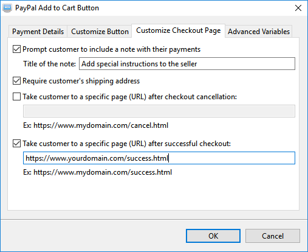The image size is (308, 252).
Task: Dismiss the dialog with Cancel button
Action: pos(273,236)
